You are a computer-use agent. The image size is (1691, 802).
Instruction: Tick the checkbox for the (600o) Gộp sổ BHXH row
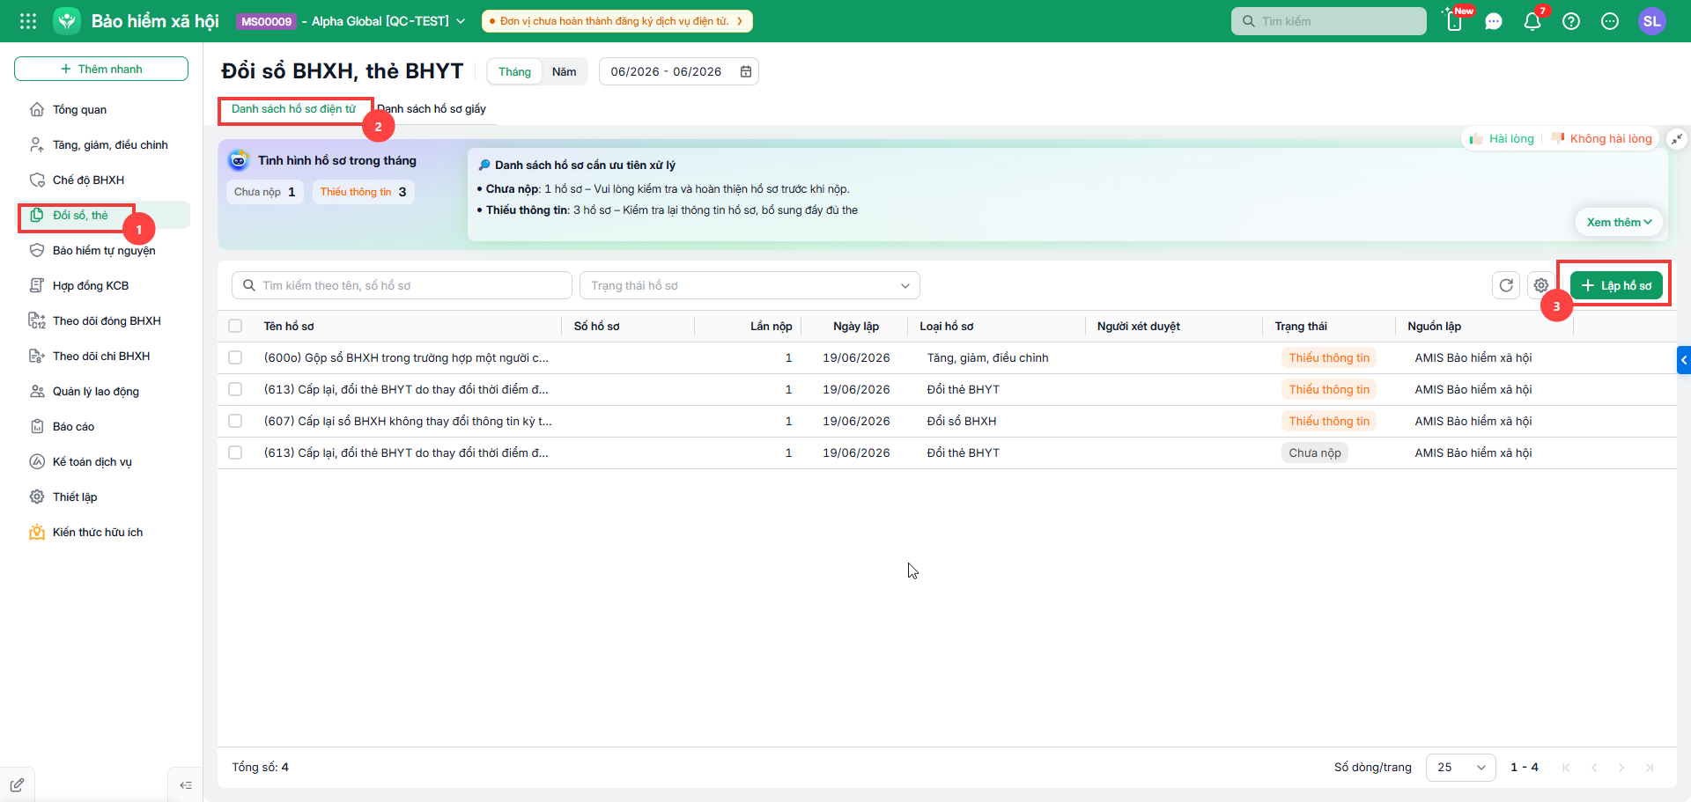point(235,357)
